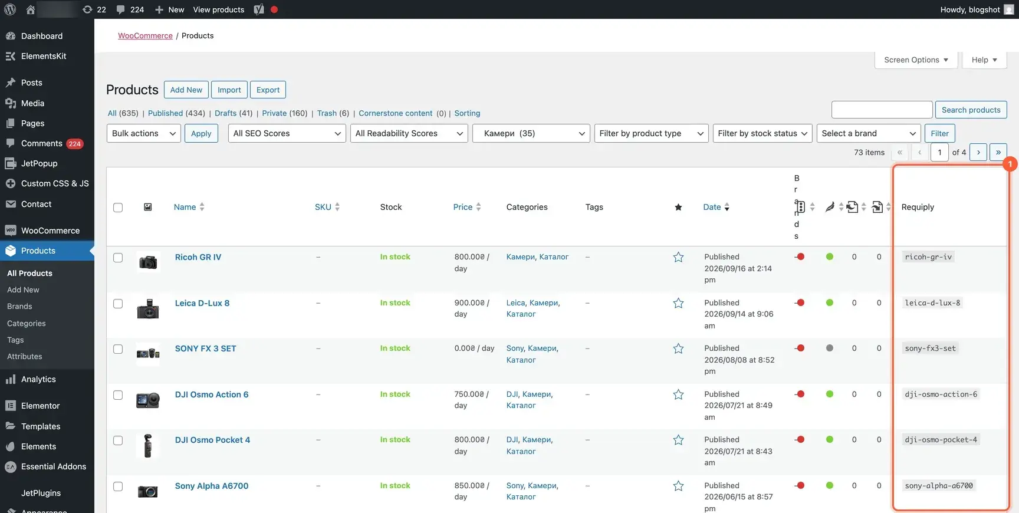Click the Yoast SEO icon in admin bar
The height and width of the screenshot is (513, 1019).
[259, 9]
